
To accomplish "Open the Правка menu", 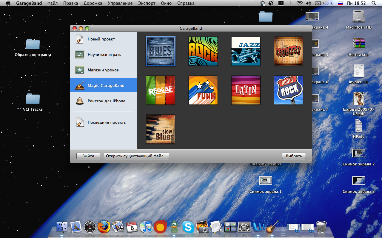I will (x=70, y=3).
